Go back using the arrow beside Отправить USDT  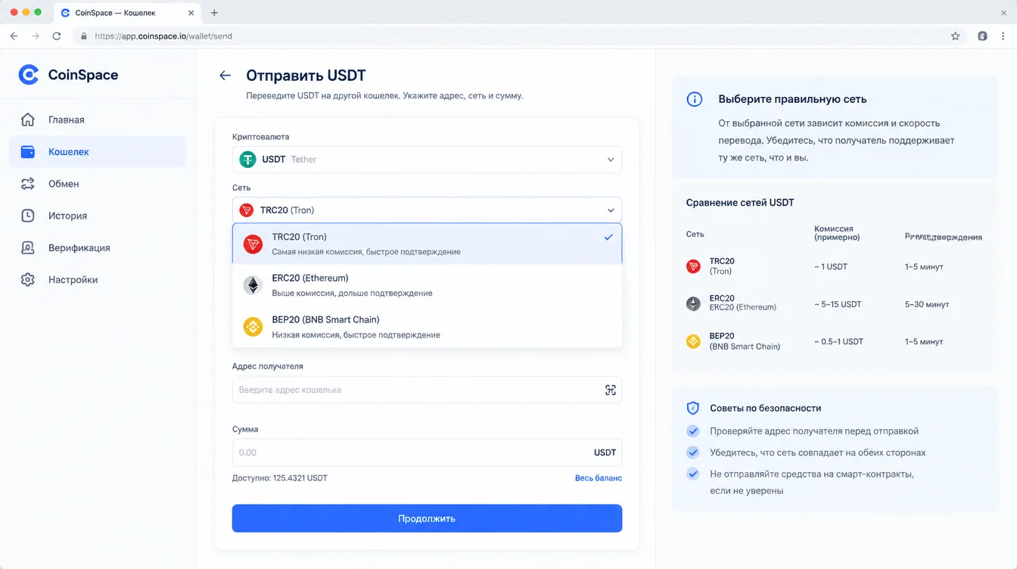coord(225,75)
